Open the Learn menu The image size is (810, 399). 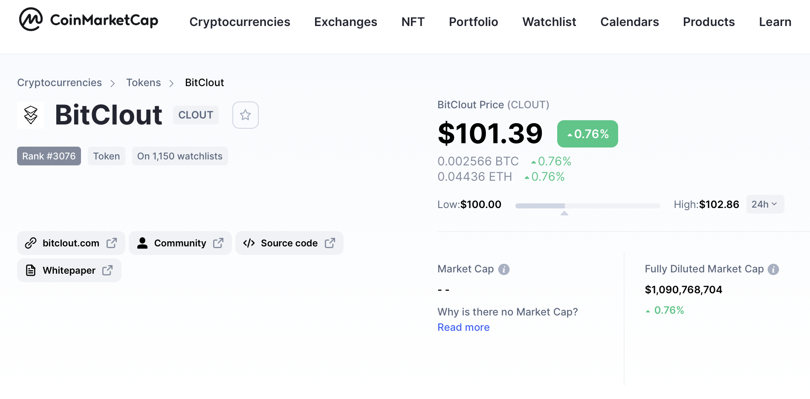[775, 22]
